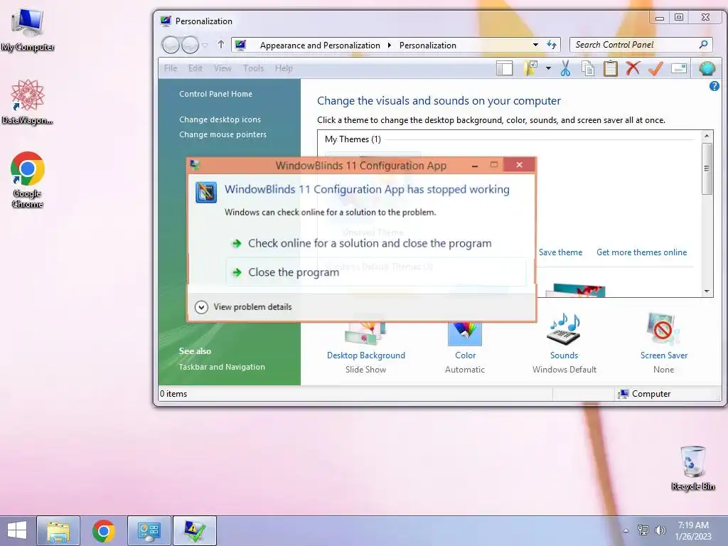The image size is (728, 546).
Task: Open the Help menu
Action: click(284, 68)
